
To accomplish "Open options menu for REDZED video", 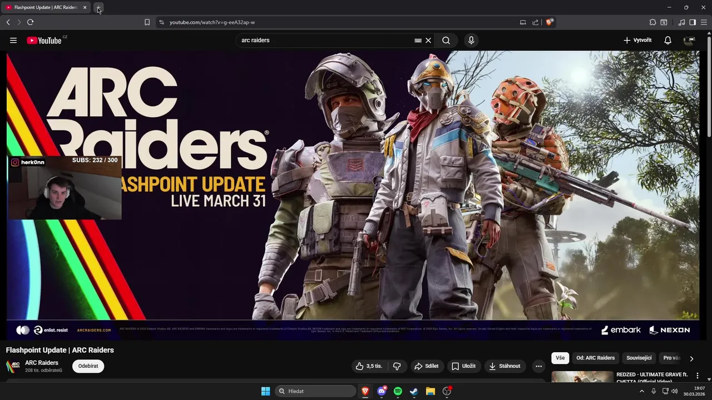I will pos(697,376).
